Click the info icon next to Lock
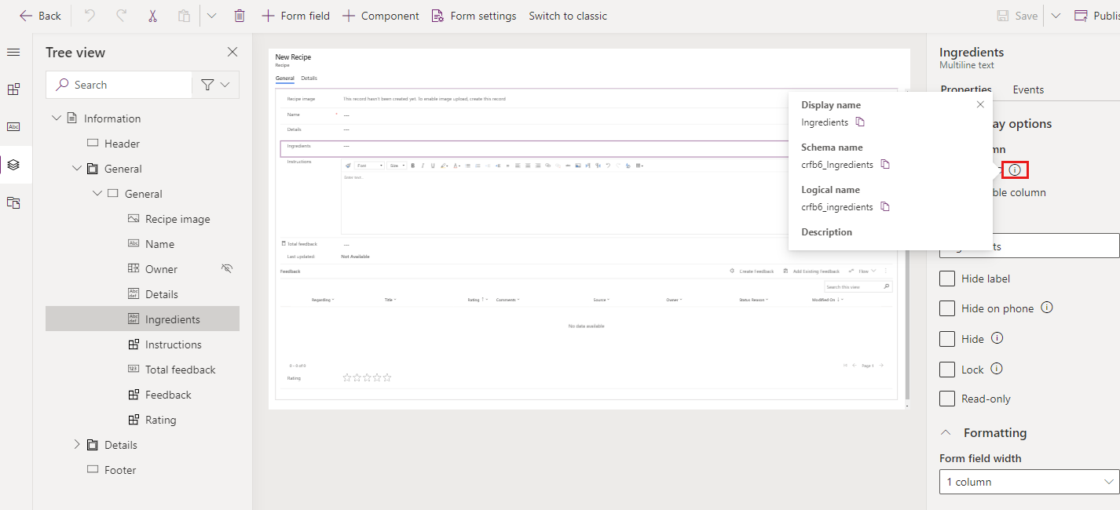Viewport: 1120px width, 510px height. [997, 368]
